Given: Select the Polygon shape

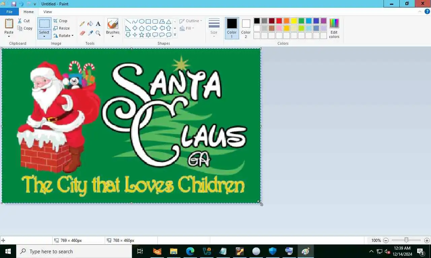Looking at the screenshot, I should pos(162,21).
